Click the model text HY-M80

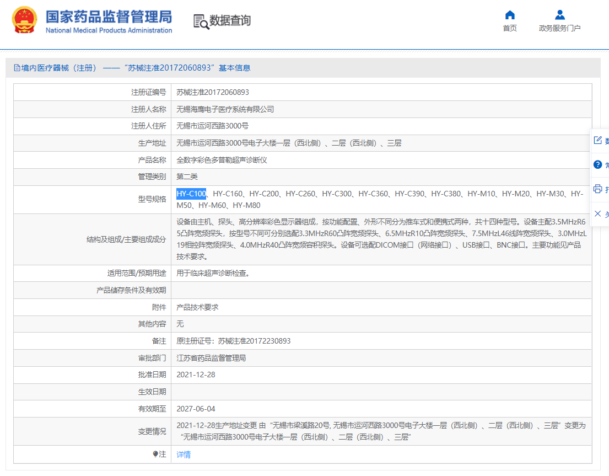[246, 205]
